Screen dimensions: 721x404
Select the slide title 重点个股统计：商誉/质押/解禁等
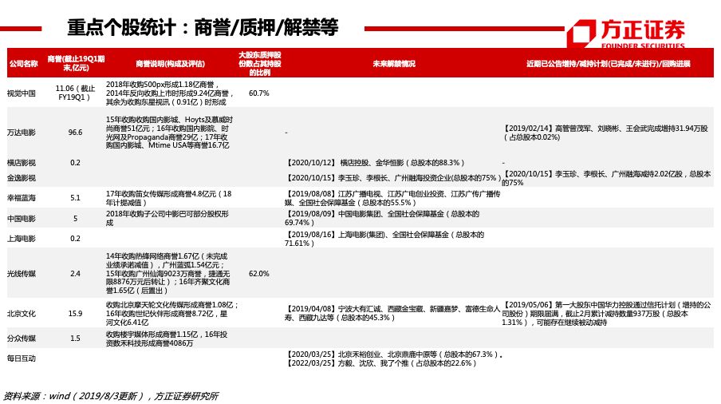click(x=203, y=28)
